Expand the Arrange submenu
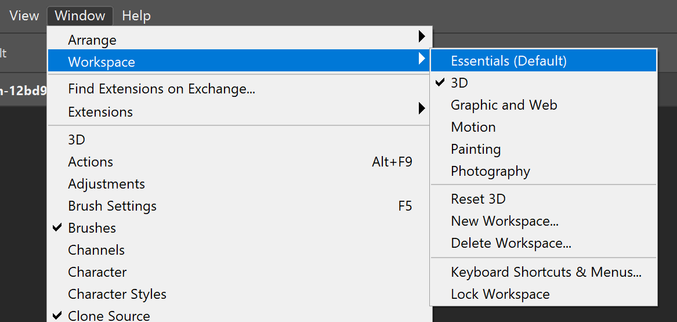This screenshot has width=677, height=322. coord(92,40)
